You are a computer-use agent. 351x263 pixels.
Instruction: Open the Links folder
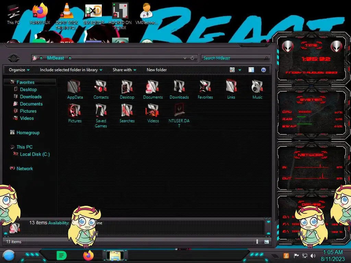[x=231, y=90]
